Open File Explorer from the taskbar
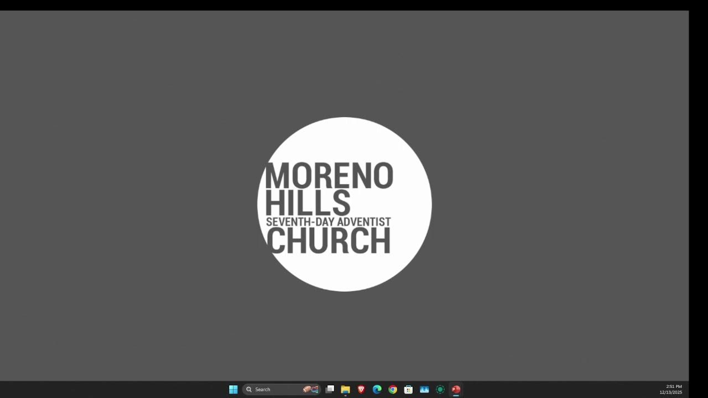Image resolution: width=708 pixels, height=398 pixels. pos(346,390)
